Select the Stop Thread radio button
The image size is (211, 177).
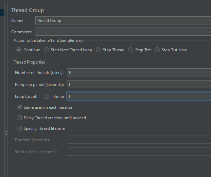[99, 50]
